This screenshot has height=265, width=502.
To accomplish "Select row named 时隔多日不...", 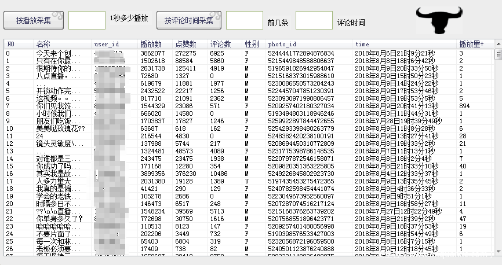I will click(x=249, y=204).
